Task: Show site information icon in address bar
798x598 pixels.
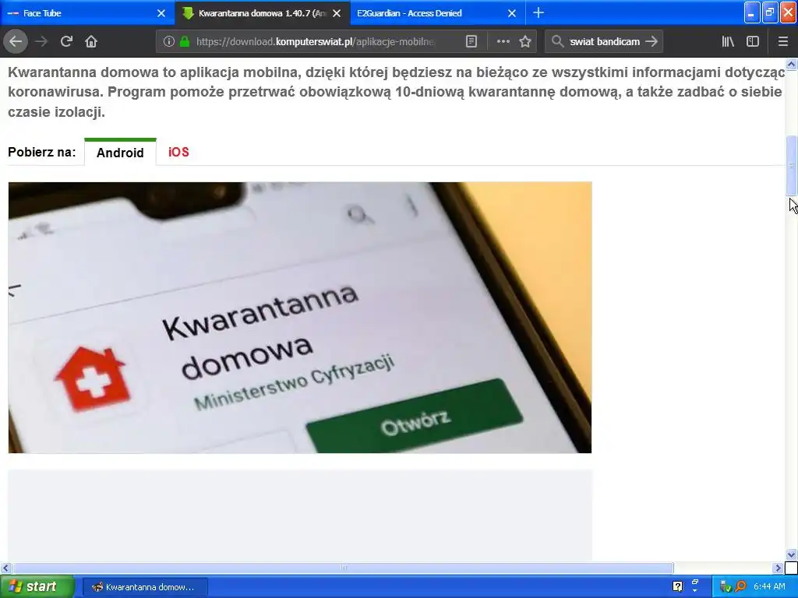Action: 168,42
